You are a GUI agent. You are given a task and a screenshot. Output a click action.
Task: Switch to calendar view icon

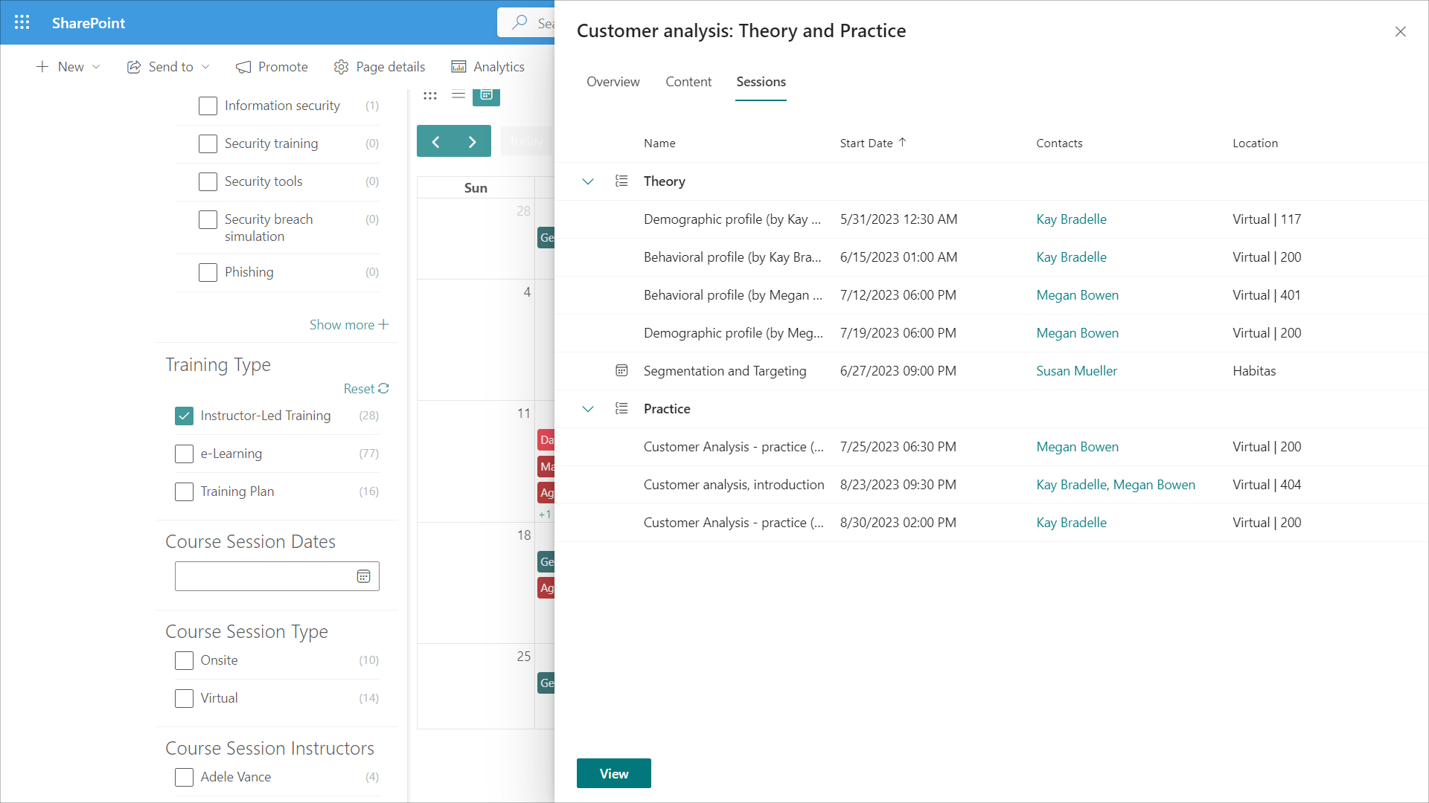(486, 95)
